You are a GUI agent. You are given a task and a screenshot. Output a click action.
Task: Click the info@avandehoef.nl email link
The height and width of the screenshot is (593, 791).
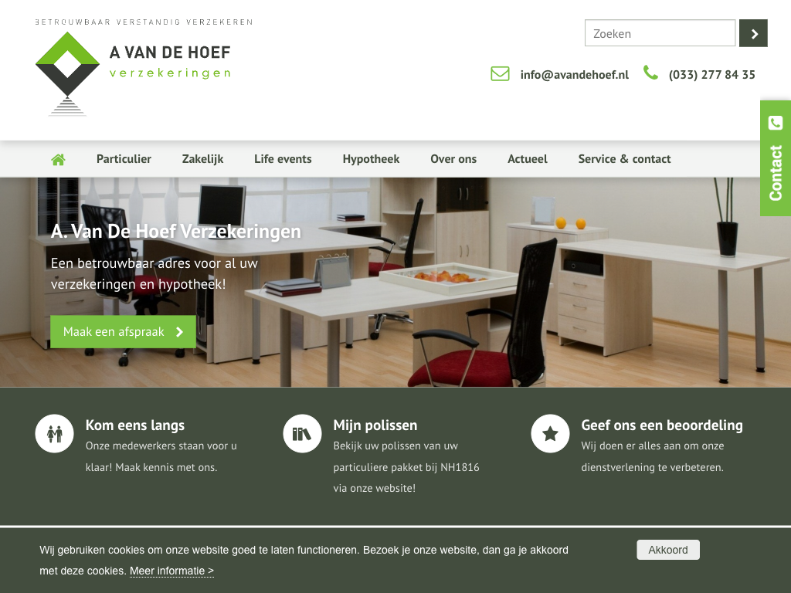point(574,75)
